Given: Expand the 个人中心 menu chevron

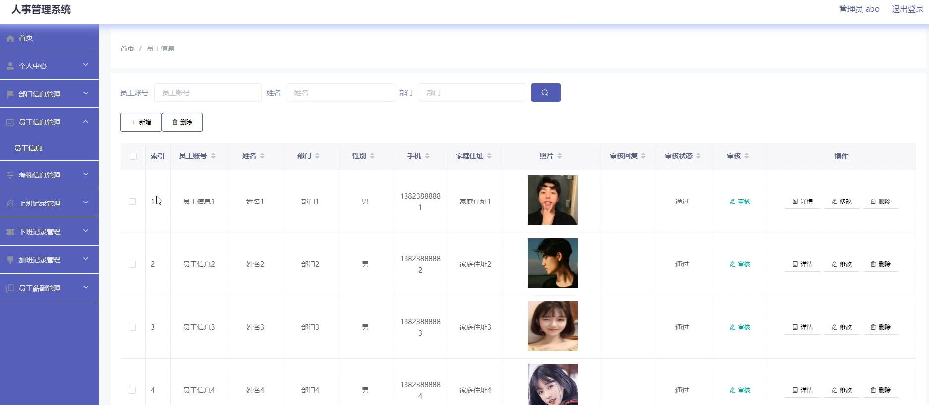Looking at the screenshot, I should 86,65.
